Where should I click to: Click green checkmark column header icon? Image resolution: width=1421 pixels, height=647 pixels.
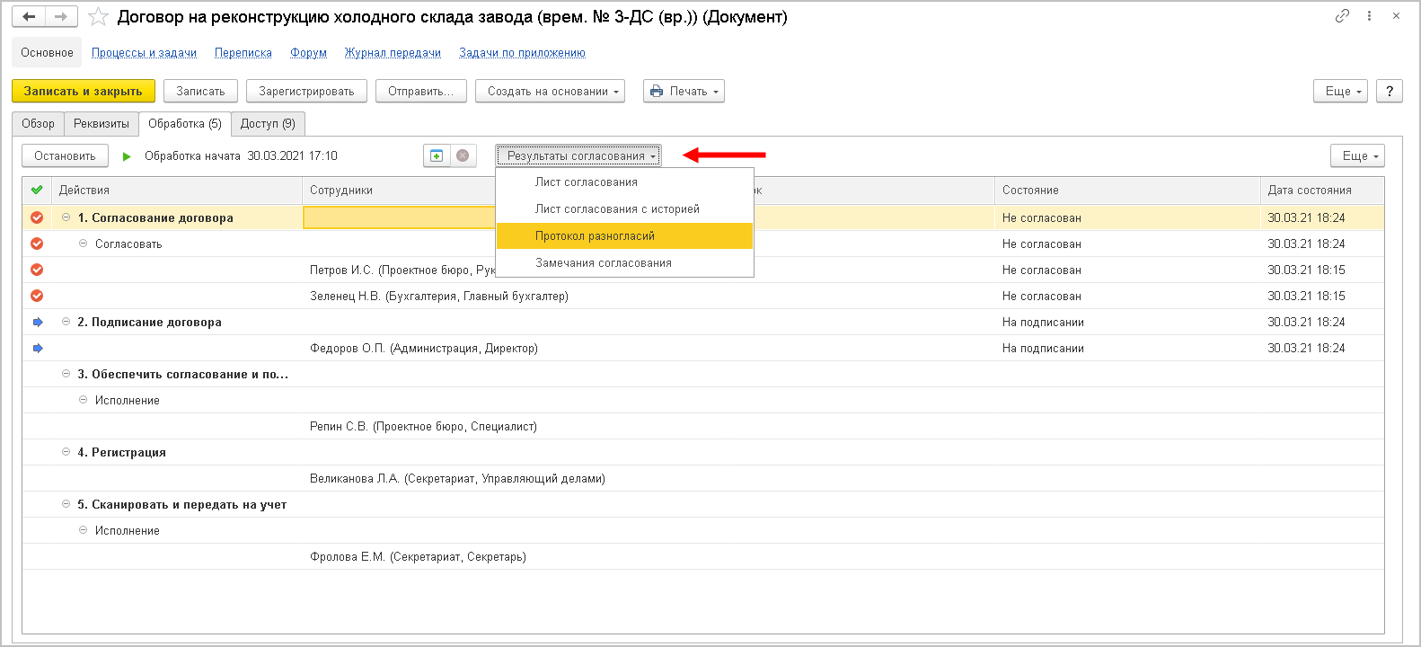pos(37,190)
